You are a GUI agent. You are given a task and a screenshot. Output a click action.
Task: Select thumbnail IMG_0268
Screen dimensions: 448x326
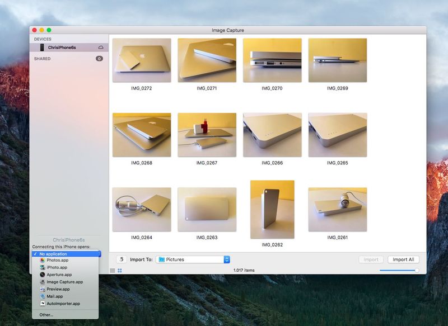[x=142, y=135]
